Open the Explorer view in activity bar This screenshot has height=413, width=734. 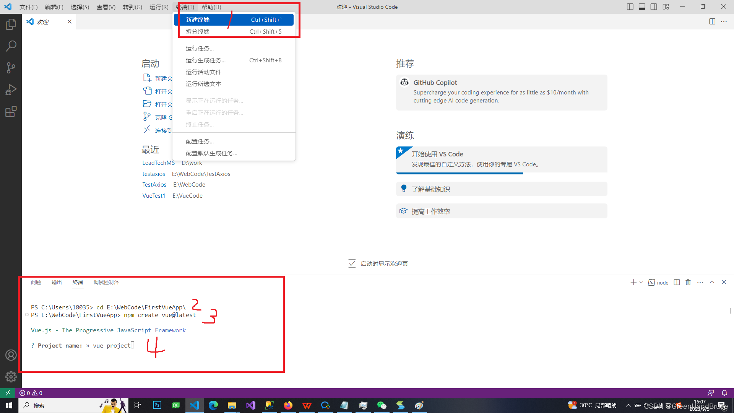[x=11, y=24]
